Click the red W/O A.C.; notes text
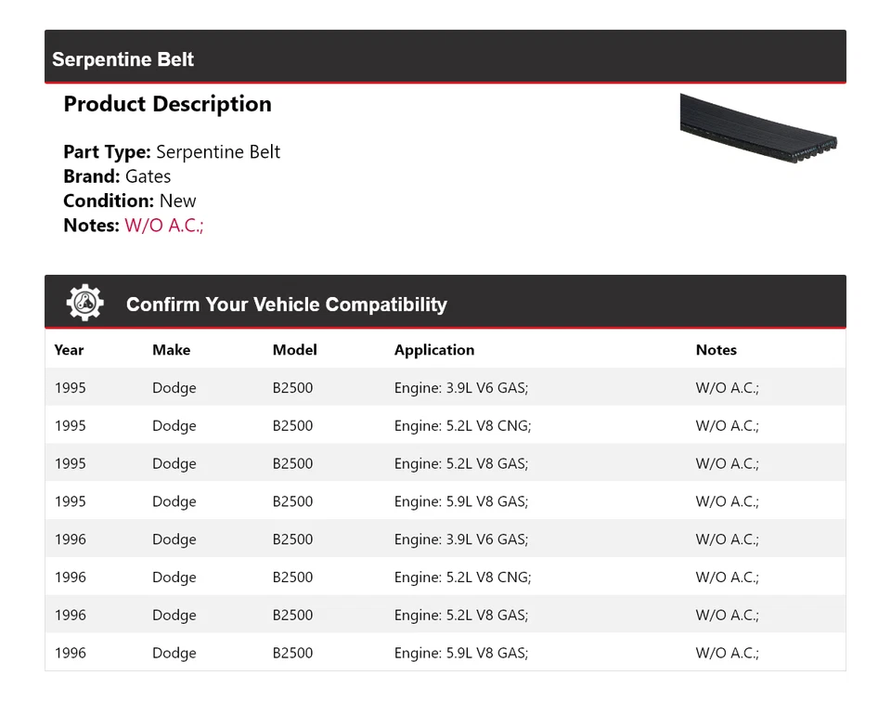The image size is (891, 701). [x=163, y=226]
